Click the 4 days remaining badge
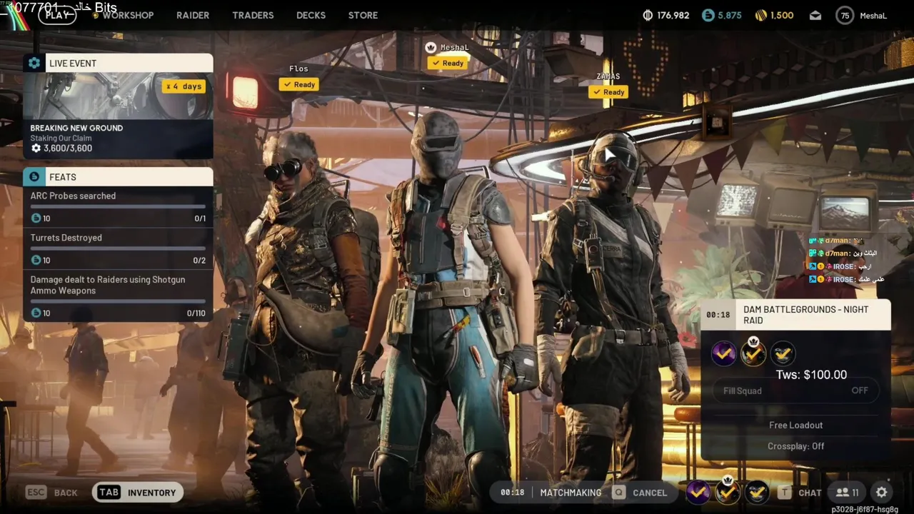914x514 pixels. click(x=184, y=86)
